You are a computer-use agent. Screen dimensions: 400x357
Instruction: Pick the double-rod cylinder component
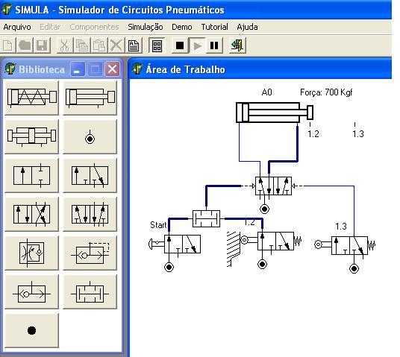[x=31, y=136]
